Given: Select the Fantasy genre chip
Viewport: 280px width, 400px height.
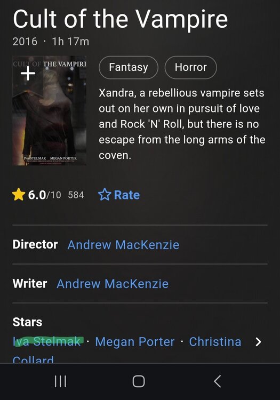Looking at the screenshot, I should point(129,68).
